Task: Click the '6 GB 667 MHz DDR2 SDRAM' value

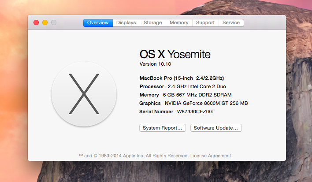Action: [197, 95]
